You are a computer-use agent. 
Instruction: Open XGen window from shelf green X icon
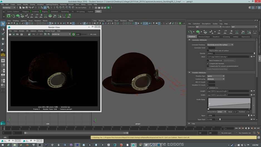click(x=9, y=16)
